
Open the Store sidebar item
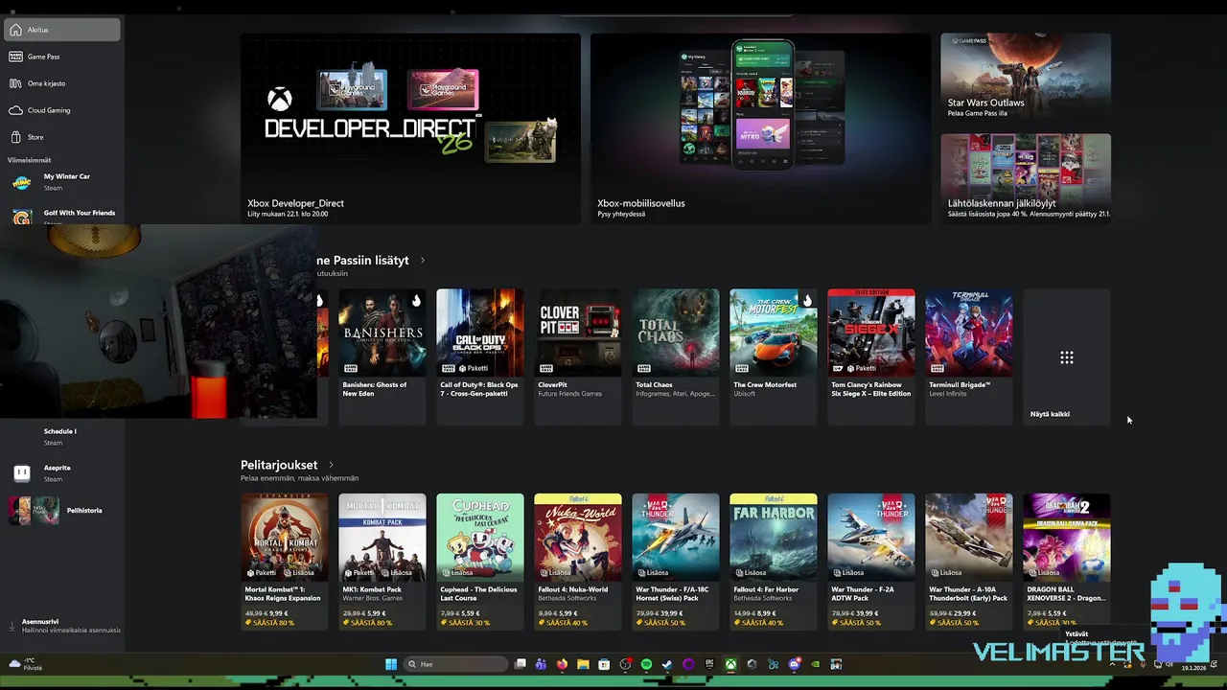[x=62, y=137]
